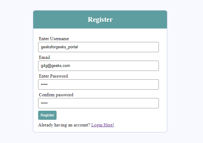Click the geeksforgeeks_portal username text
The image size is (203, 143).
(x=59, y=47)
